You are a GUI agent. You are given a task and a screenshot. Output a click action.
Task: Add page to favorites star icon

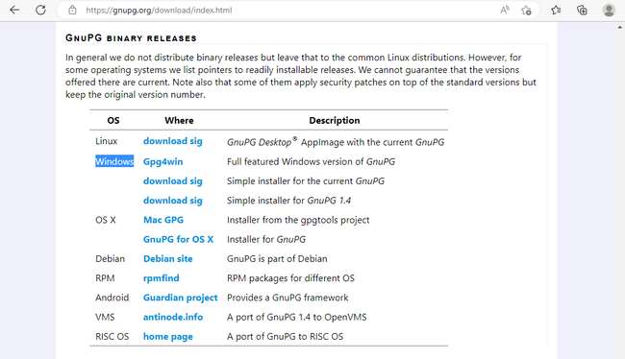pos(526,10)
